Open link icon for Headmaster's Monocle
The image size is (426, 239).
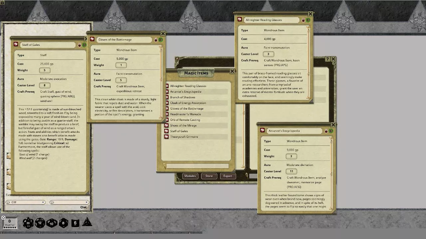(167, 114)
